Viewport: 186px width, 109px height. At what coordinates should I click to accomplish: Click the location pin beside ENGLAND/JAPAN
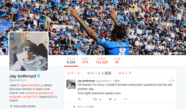coord(11,106)
